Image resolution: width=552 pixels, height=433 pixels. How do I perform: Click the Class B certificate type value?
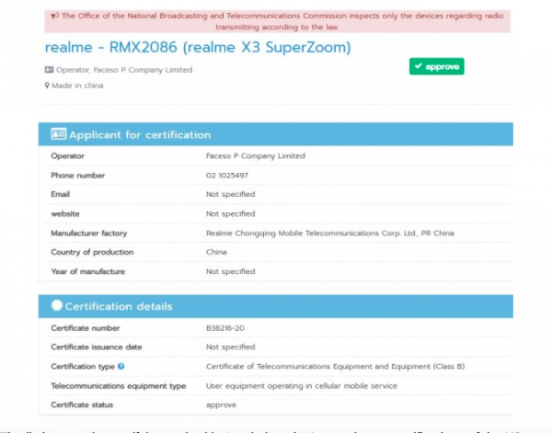pos(335,366)
